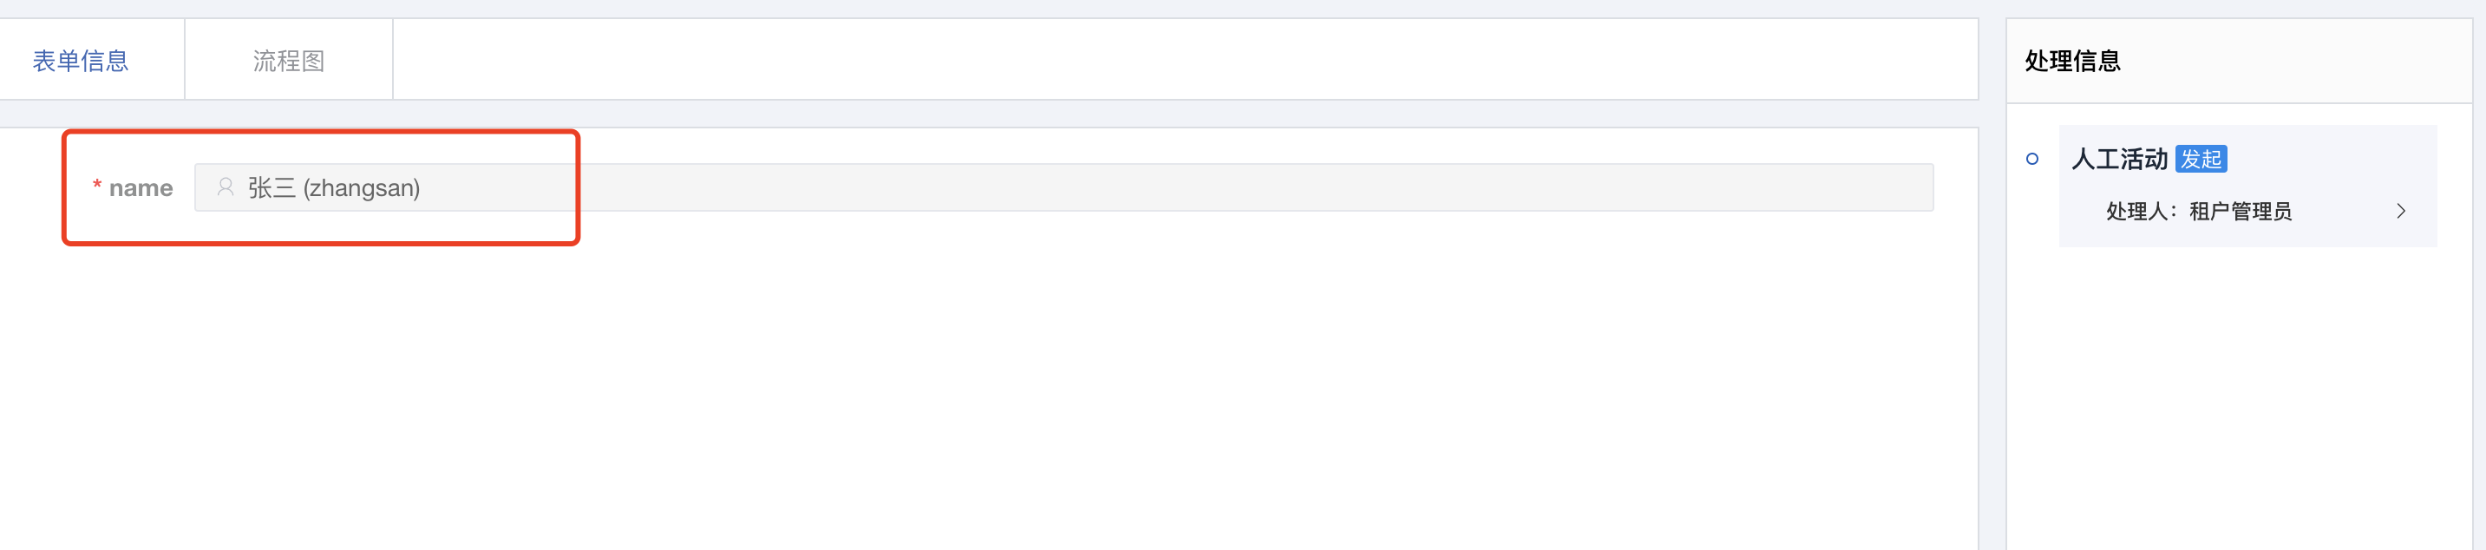Click the far right end of name input
The height and width of the screenshot is (550, 2486).
pyautogui.click(x=1911, y=187)
